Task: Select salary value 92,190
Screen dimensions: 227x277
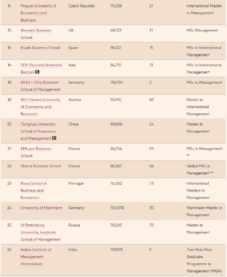Action: 116,100
